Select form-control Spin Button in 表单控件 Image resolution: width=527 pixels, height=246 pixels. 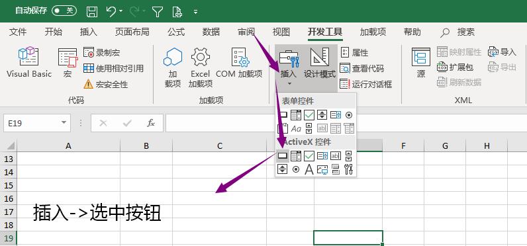(x=322, y=115)
